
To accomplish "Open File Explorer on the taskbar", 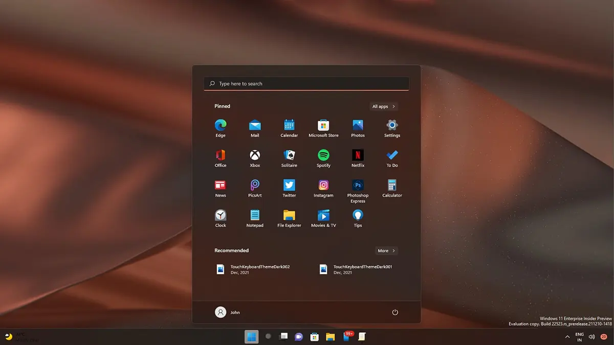I will [331, 336].
